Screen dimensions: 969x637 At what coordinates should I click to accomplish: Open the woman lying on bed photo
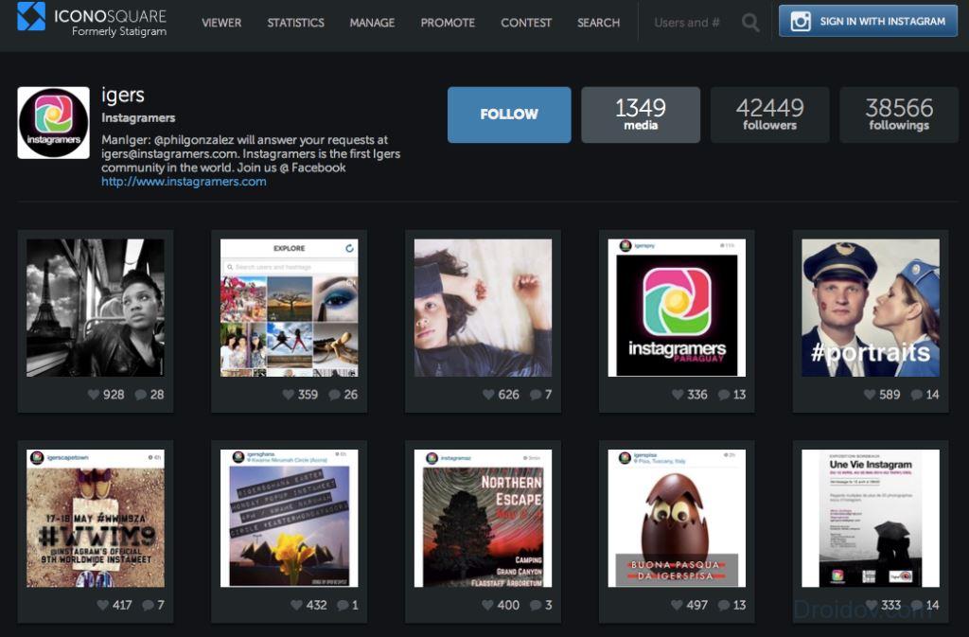(x=483, y=308)
